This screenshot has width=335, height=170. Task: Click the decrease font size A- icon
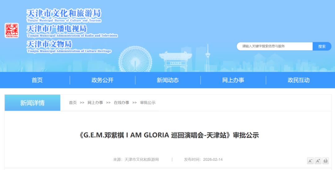(310, 161)
